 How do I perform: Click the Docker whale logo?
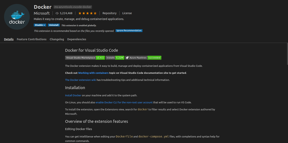coord(17,17)
